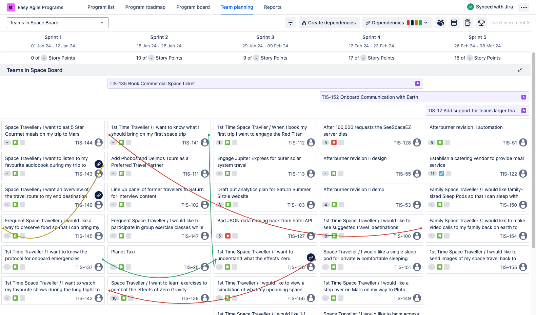Click the Easy Agile Programs logo icon
Viewport: 536px width, 315px height.
click(11, 7)
